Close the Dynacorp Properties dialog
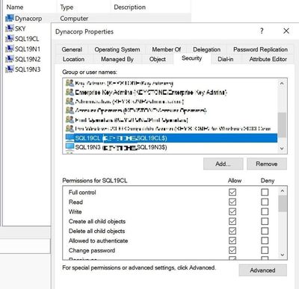Screen dimensions: 299x289 (286, 31)
